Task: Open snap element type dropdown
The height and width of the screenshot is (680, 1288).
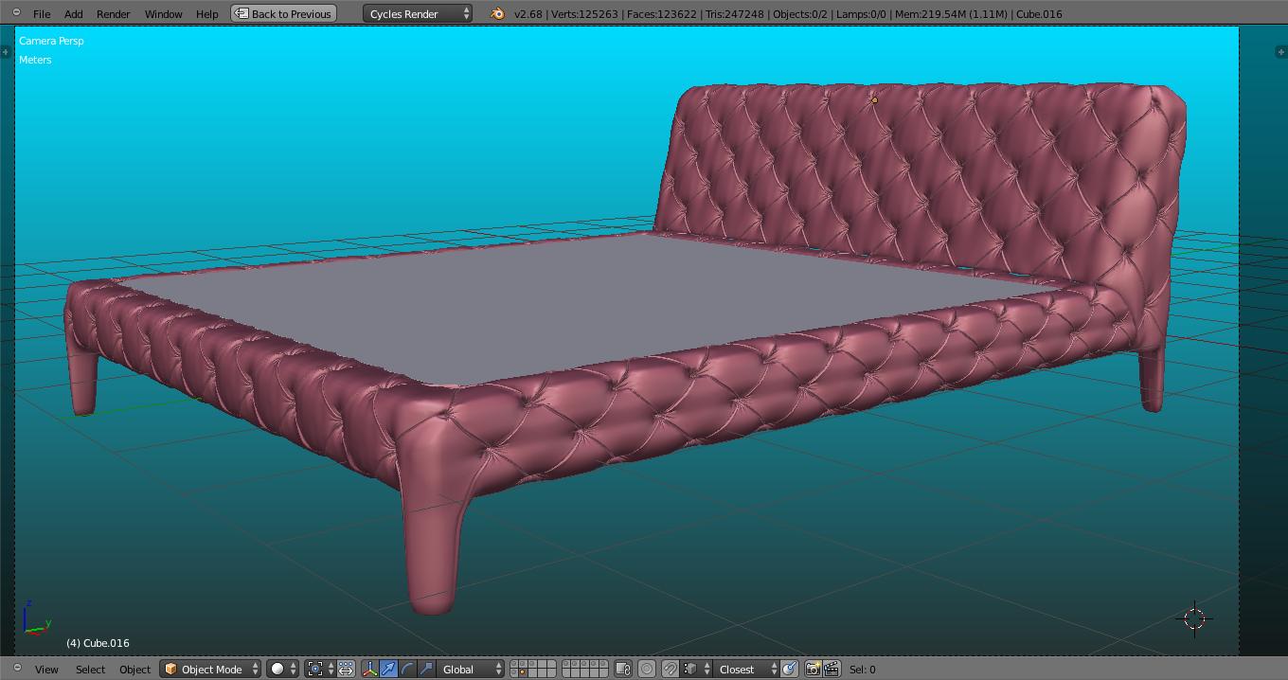Action: point(695,669)
